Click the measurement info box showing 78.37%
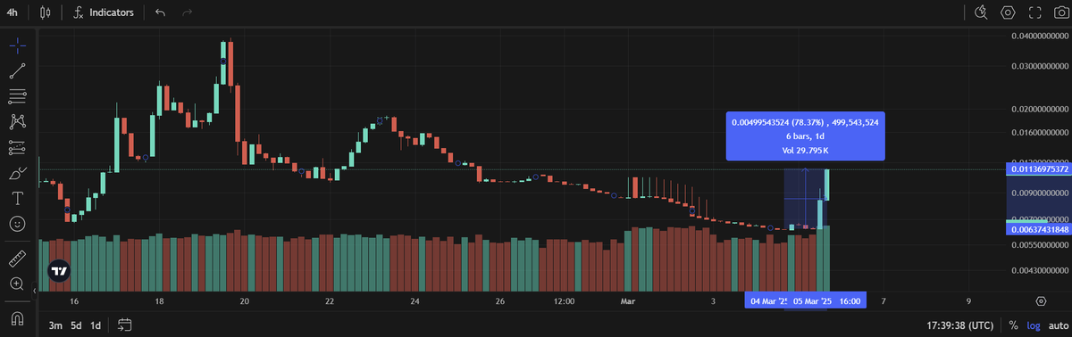The width and height of the screenshot is (1072, 337). coord(805,136)
